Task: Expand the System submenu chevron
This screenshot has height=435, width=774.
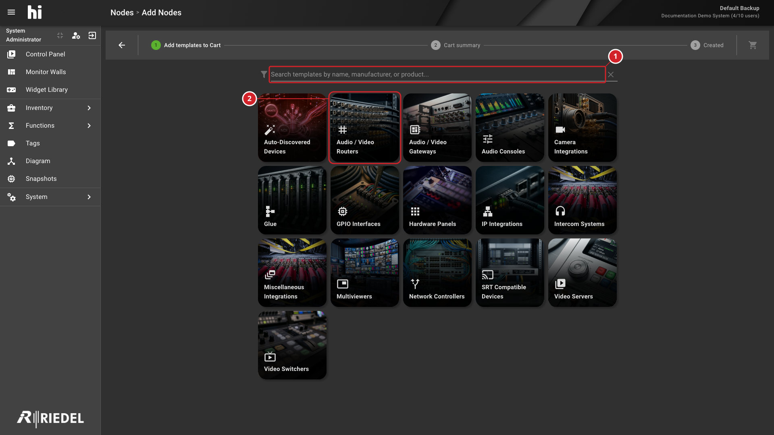Action: (89, 197)
